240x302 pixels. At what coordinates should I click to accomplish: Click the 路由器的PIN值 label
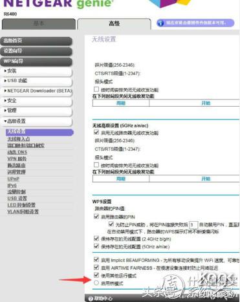click(110, 209)
